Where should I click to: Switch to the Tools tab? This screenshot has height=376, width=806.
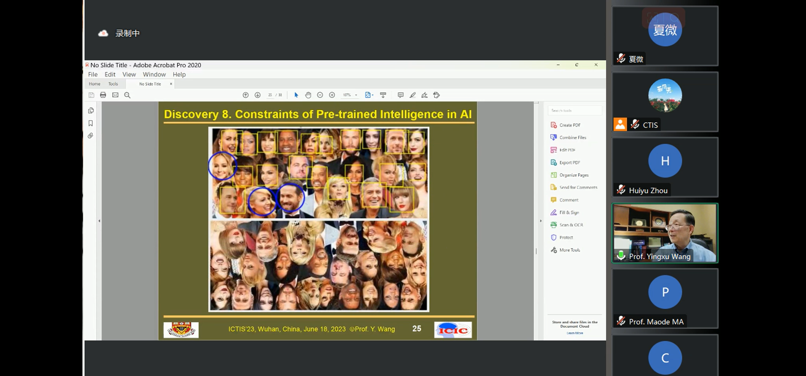tap(113, 84)
